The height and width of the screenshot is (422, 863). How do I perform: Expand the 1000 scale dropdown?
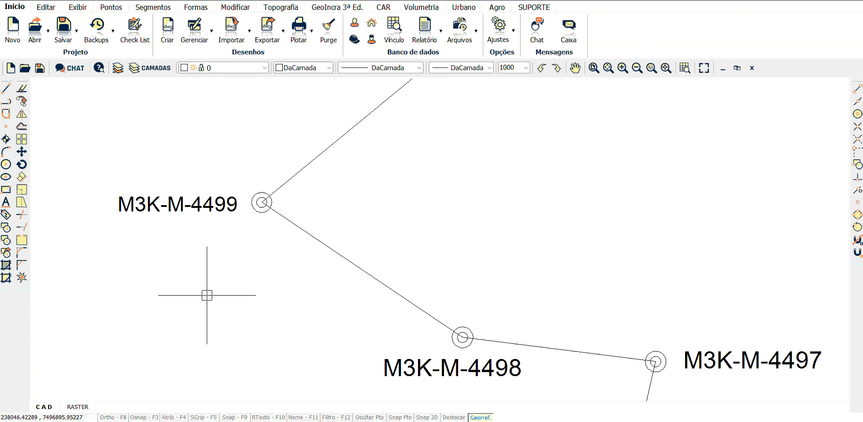[526, 68]
